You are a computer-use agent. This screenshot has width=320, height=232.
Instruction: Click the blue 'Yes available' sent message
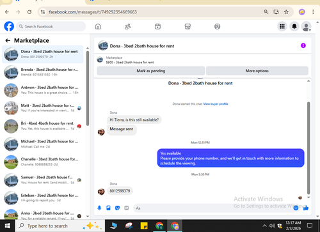(x=230, y=158)
